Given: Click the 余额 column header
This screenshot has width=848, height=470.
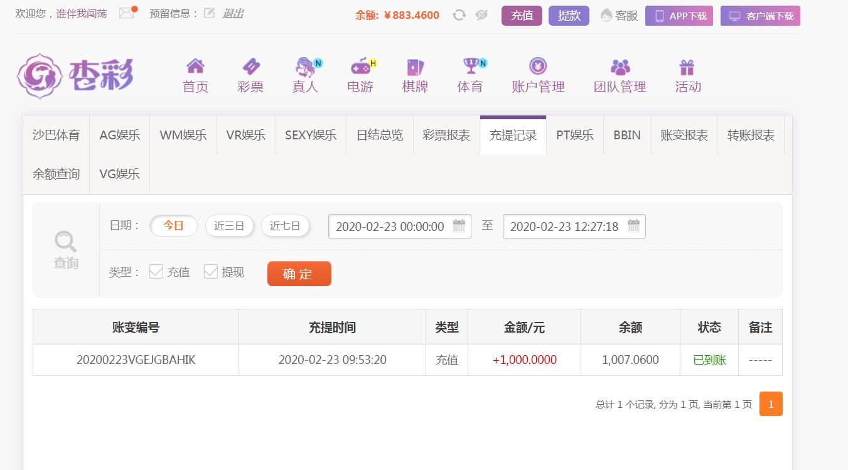Looking at the screenshot, I should point(630,327).
